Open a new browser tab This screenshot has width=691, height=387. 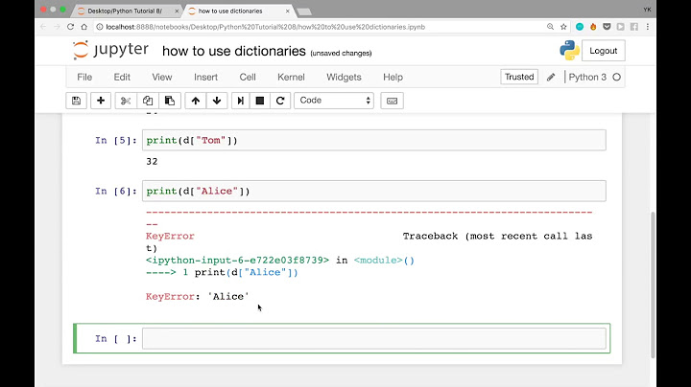coord(304,11)
